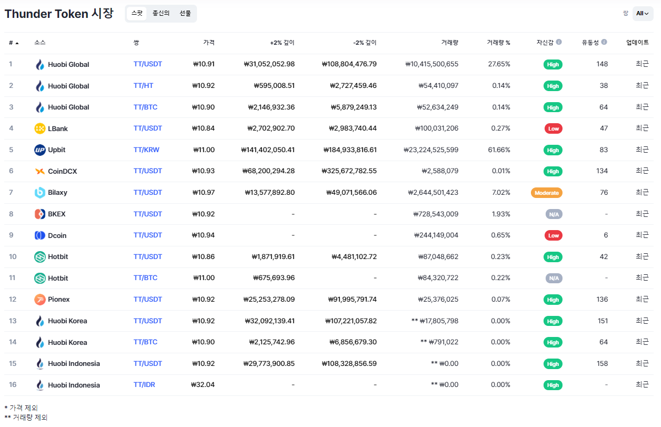
Task: Click Upbit exchange logo icon
Action: pyautogui.click(x=40, y=150)
